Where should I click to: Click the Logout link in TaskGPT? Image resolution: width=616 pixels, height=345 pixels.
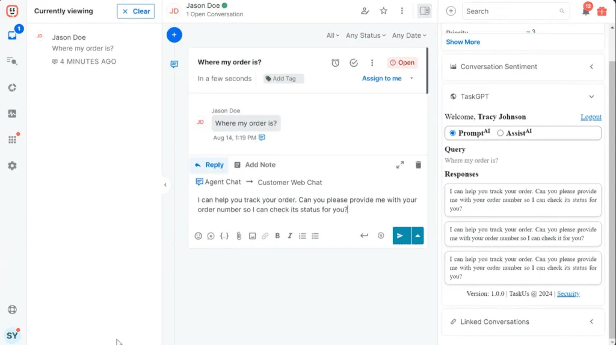pyautogui.click(x=591, y=117)
